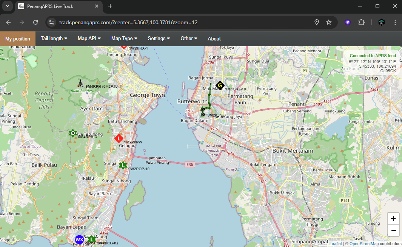Screen dimensions: 402x247
Task: Expand the Map Type dropdown
Action: click(x=124, y=39)
